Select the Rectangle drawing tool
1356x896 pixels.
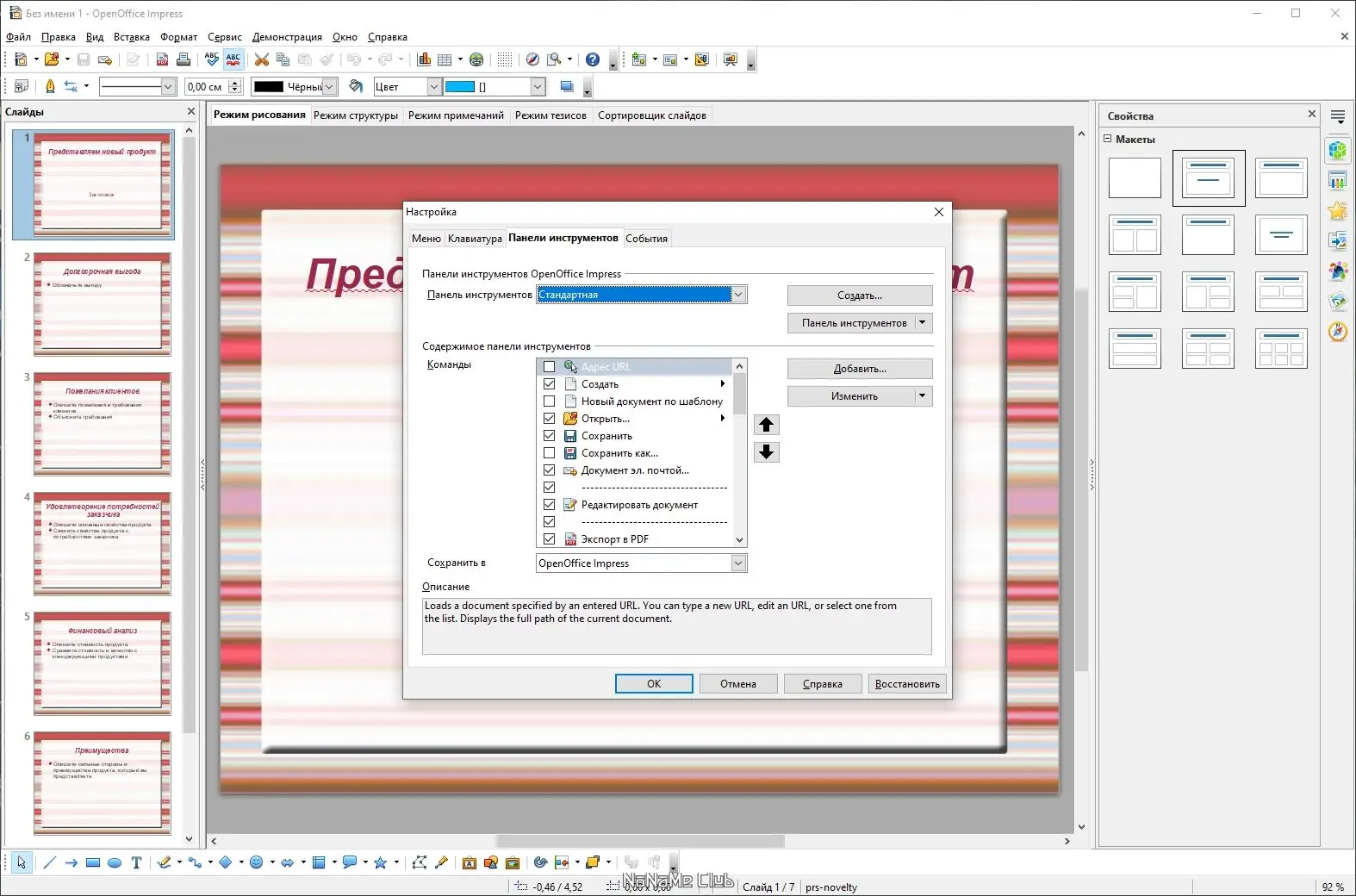tap(93, 862)
